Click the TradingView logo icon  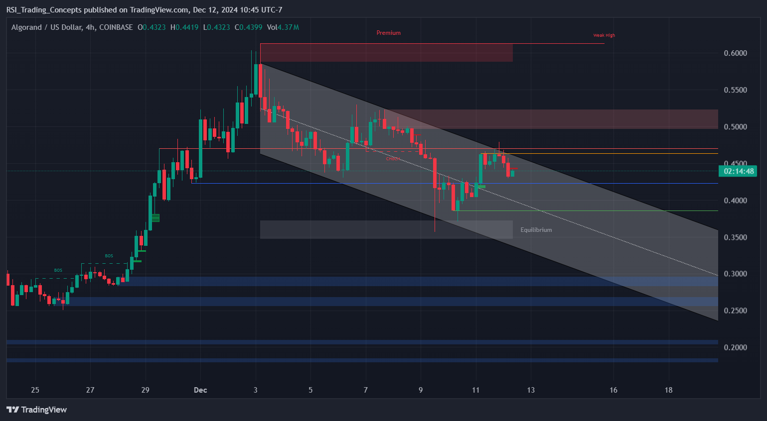click(x=13, y=410)
